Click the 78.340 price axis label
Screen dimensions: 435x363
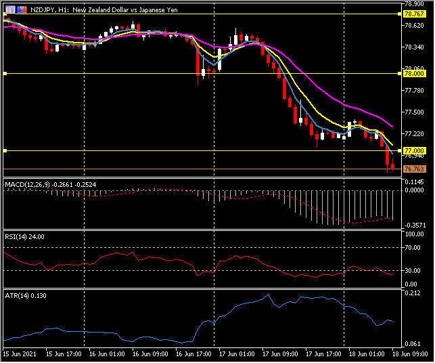coord(414,47)
